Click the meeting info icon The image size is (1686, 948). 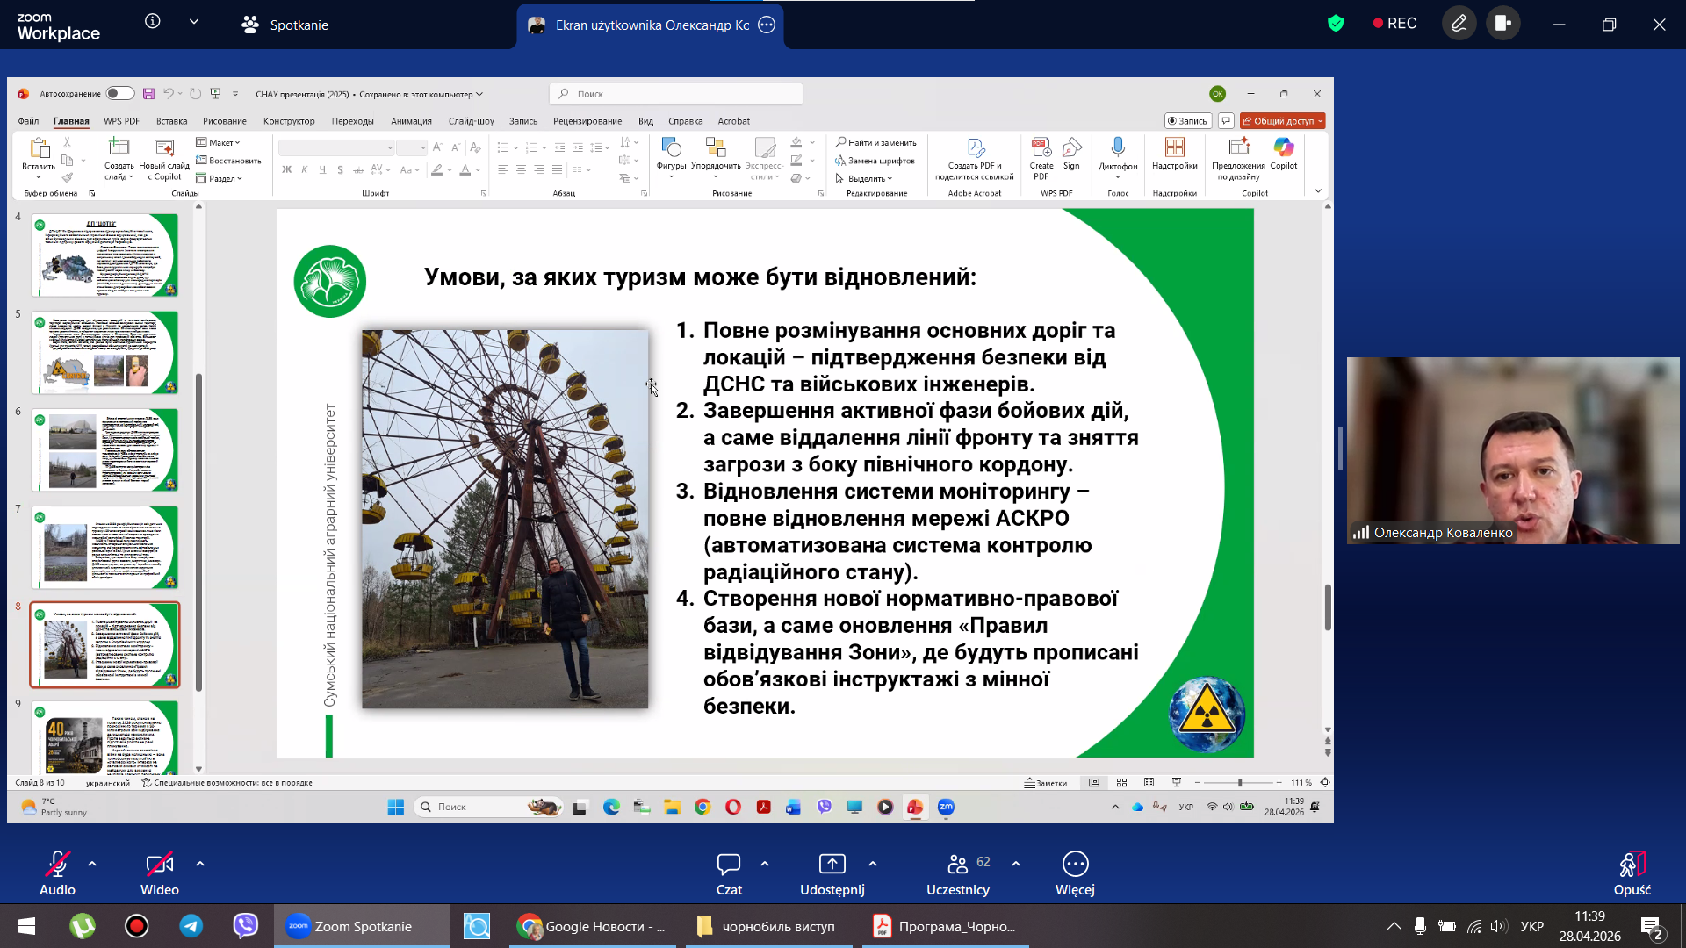(x=153, y=21)
